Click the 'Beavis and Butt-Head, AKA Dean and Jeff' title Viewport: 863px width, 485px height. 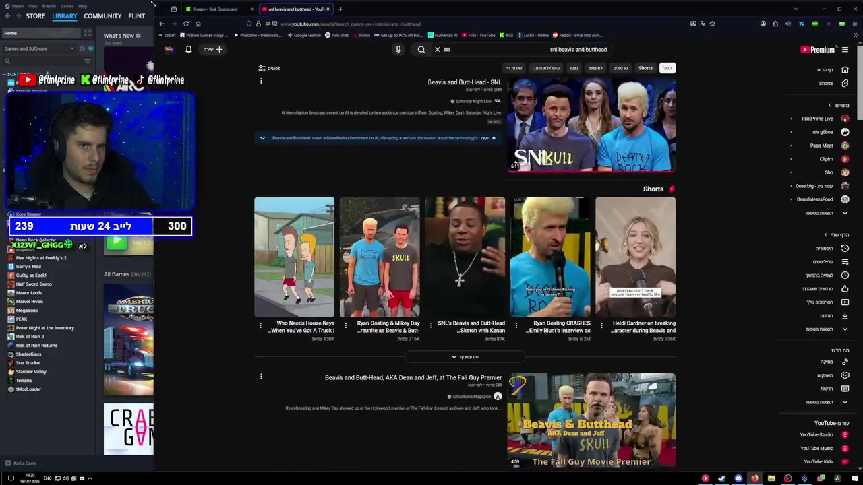[x=413, y=377]
